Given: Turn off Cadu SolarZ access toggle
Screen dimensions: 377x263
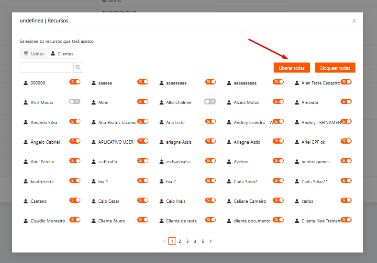Looking at the screenshot, I should click(278, 180).
